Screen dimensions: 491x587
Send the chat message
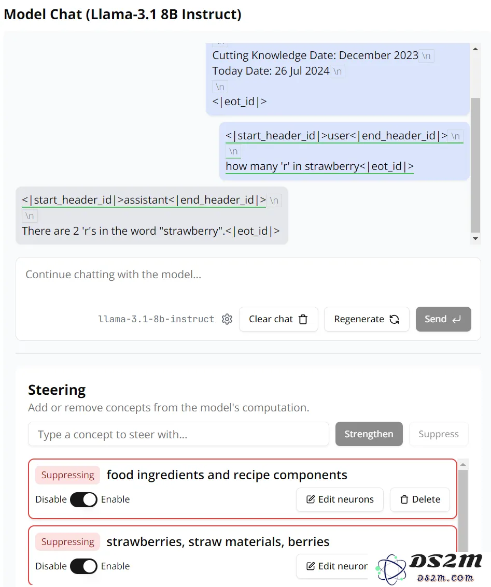point(443,319)
